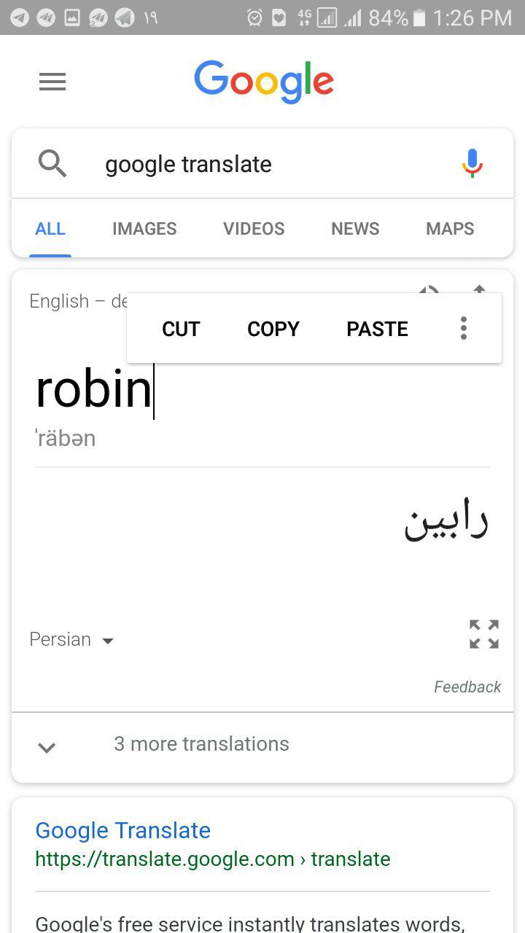This screenshot has width=525, height=933.
Task: Choose PASTE in the popup
Action: 377,329
